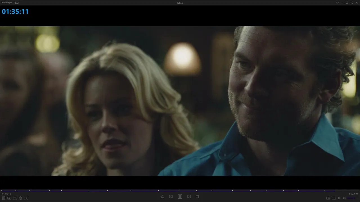Click the screen capture focus icon
Image resolution: width=360 pixels, height=202 pixels.
[x=26, y=198]
